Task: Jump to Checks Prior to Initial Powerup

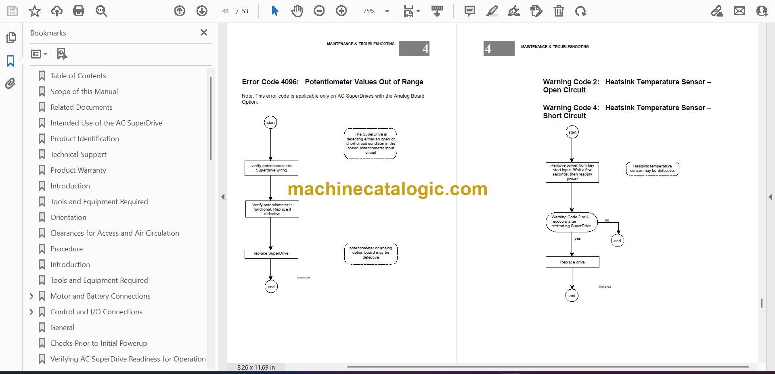Action: 98,343
